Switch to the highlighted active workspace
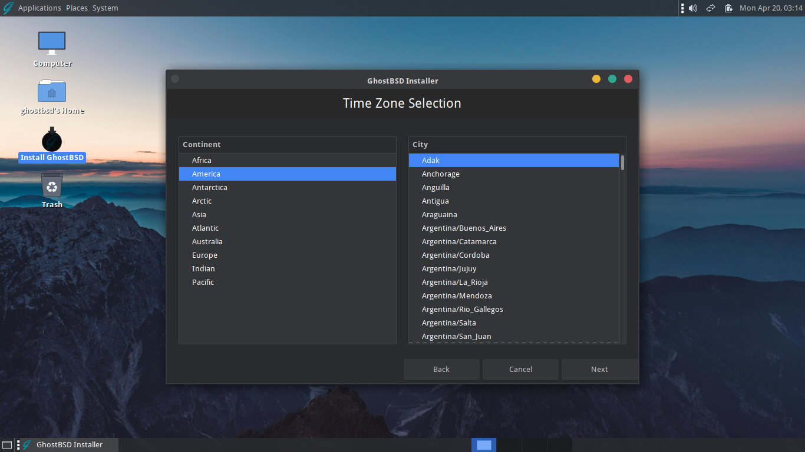 click(484, 445)
